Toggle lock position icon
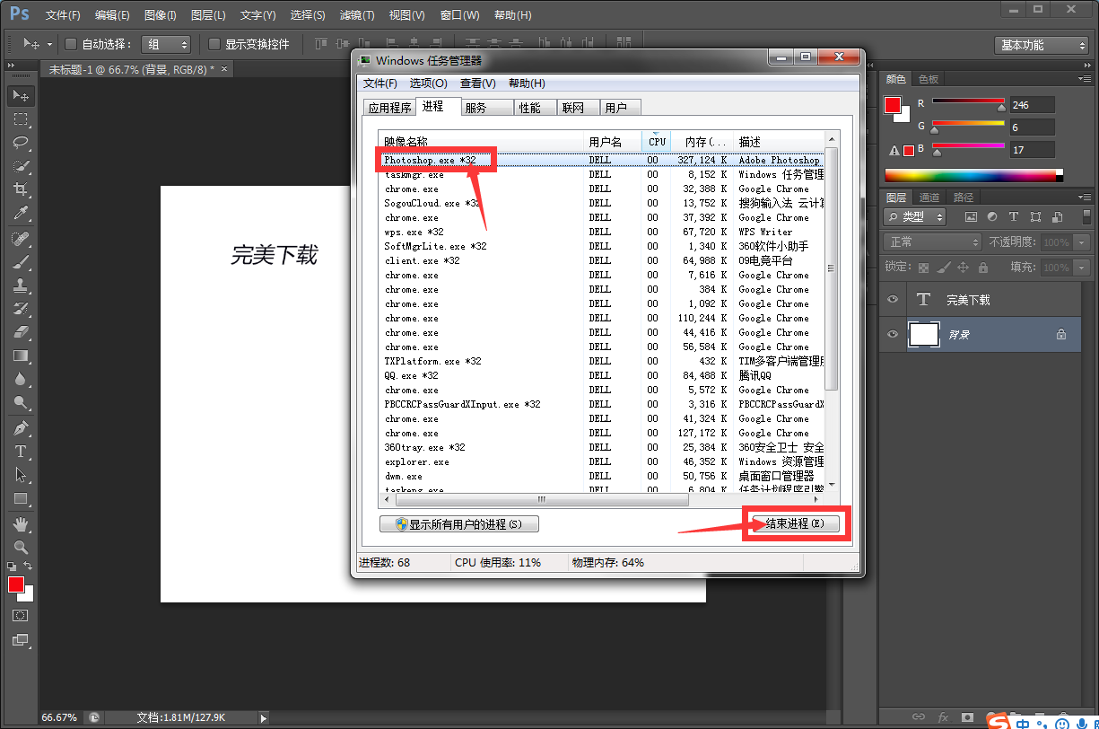This screenshot has width=1099, height=729. point(964,268)
